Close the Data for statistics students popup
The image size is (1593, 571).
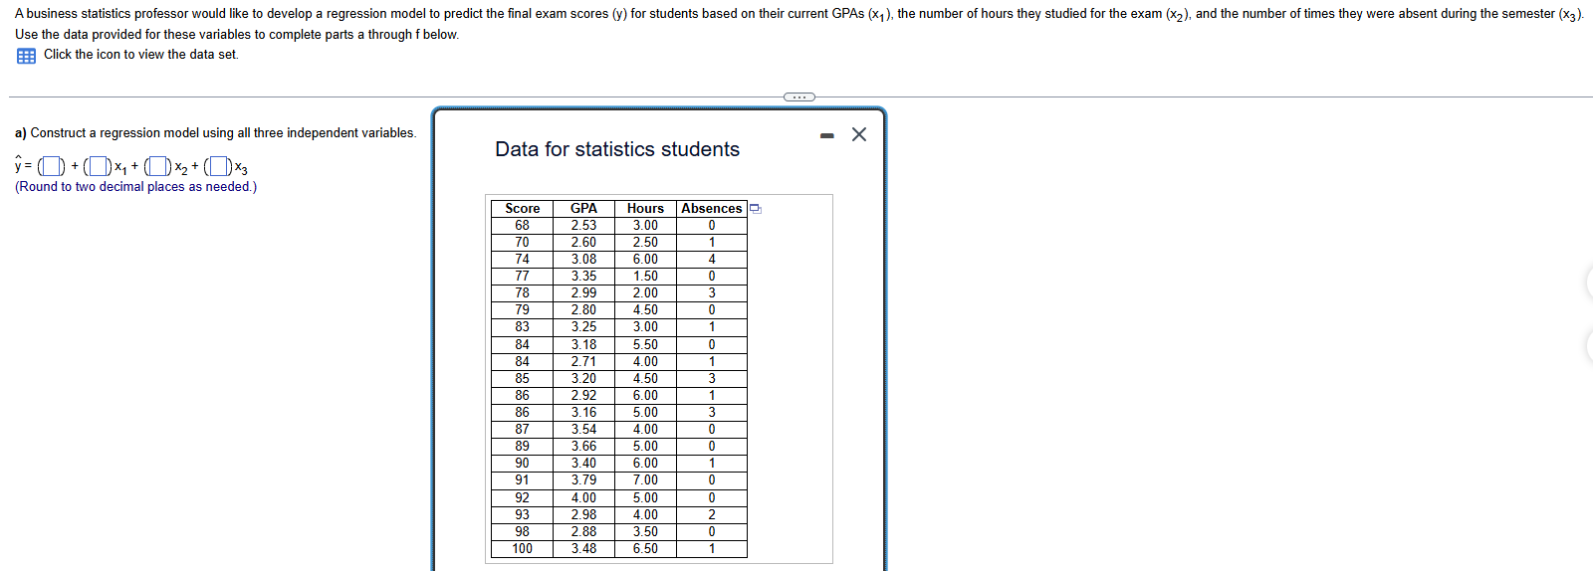tap(859, 134)
